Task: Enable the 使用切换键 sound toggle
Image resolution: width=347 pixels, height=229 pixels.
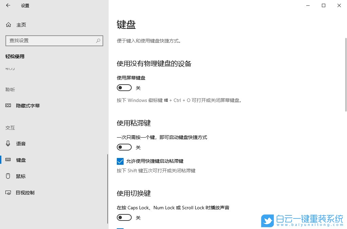Action: (124, 217)
